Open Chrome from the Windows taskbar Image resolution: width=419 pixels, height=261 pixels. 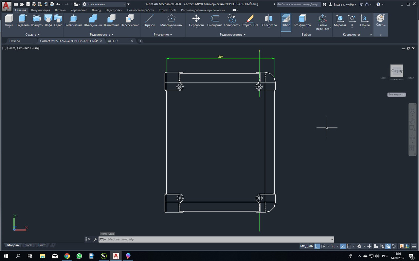coord(67,256)
